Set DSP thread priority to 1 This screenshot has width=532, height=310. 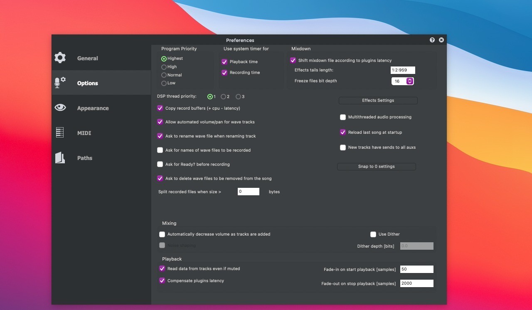pyautogui.click(x=210, y=96)
